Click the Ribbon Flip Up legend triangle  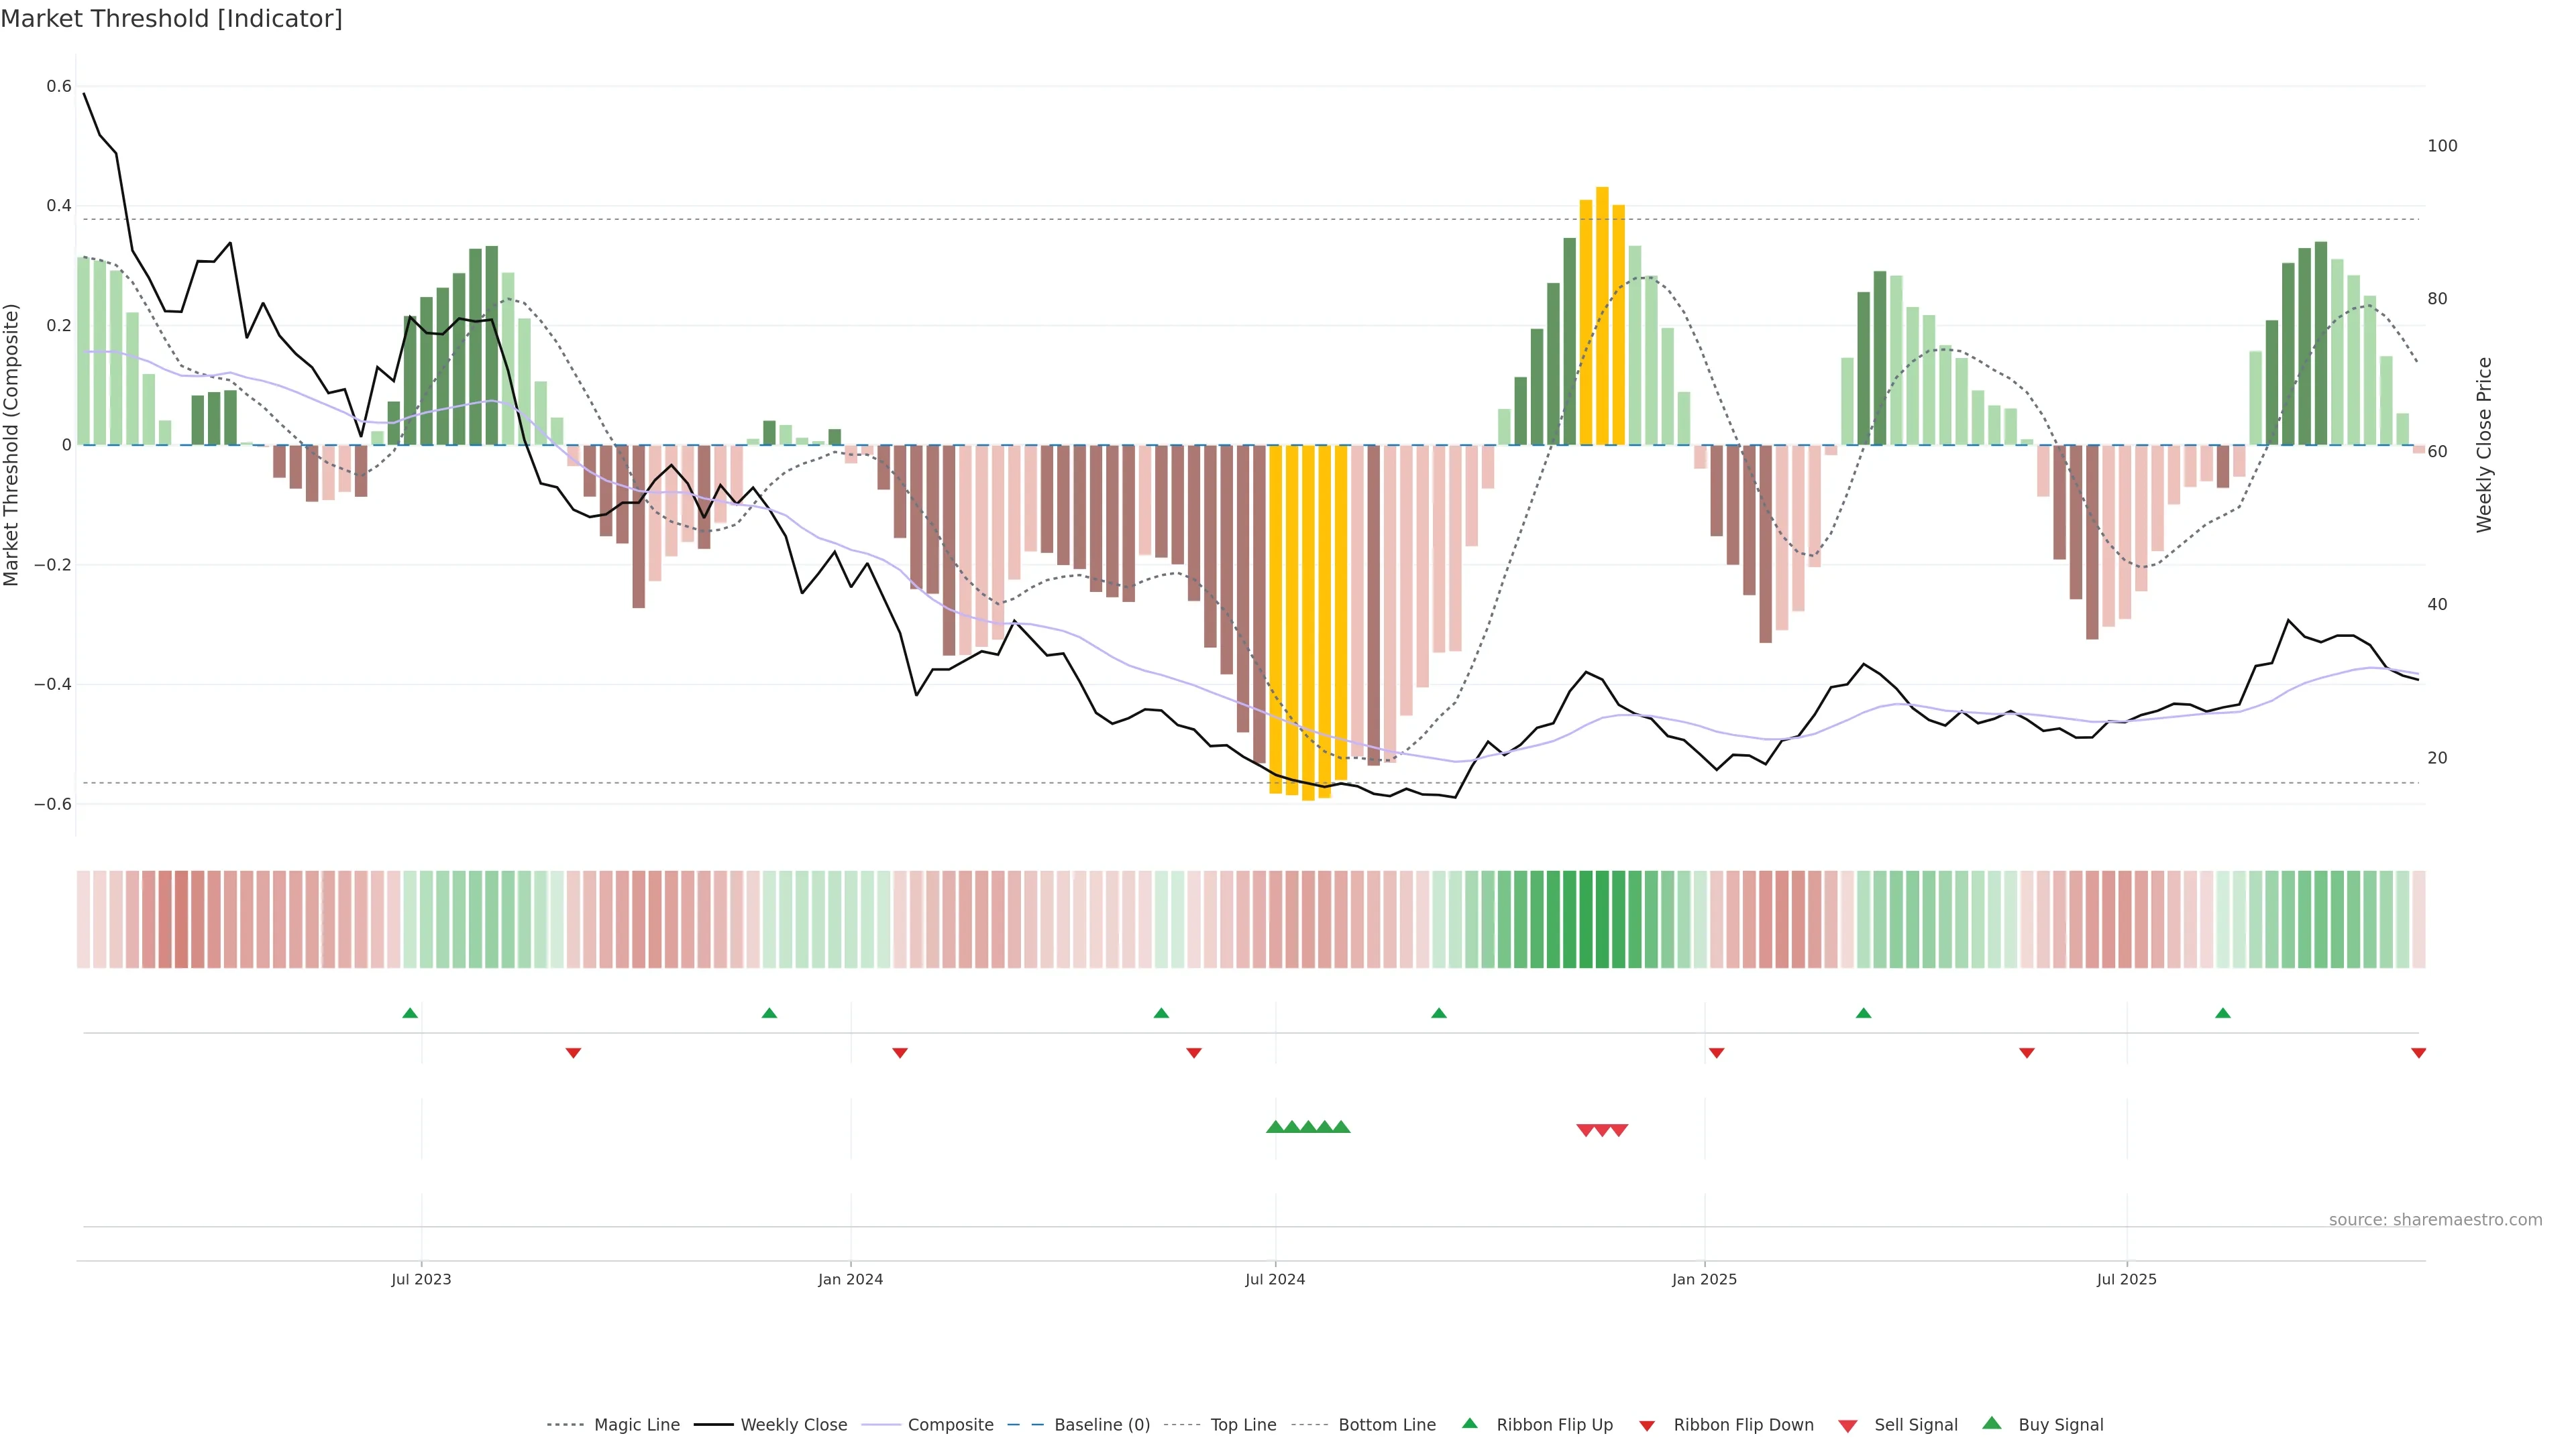pyautogui.click(x=1469, y=1423)
